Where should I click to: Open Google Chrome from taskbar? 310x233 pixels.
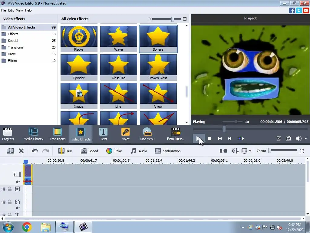[x=27, y=227]
